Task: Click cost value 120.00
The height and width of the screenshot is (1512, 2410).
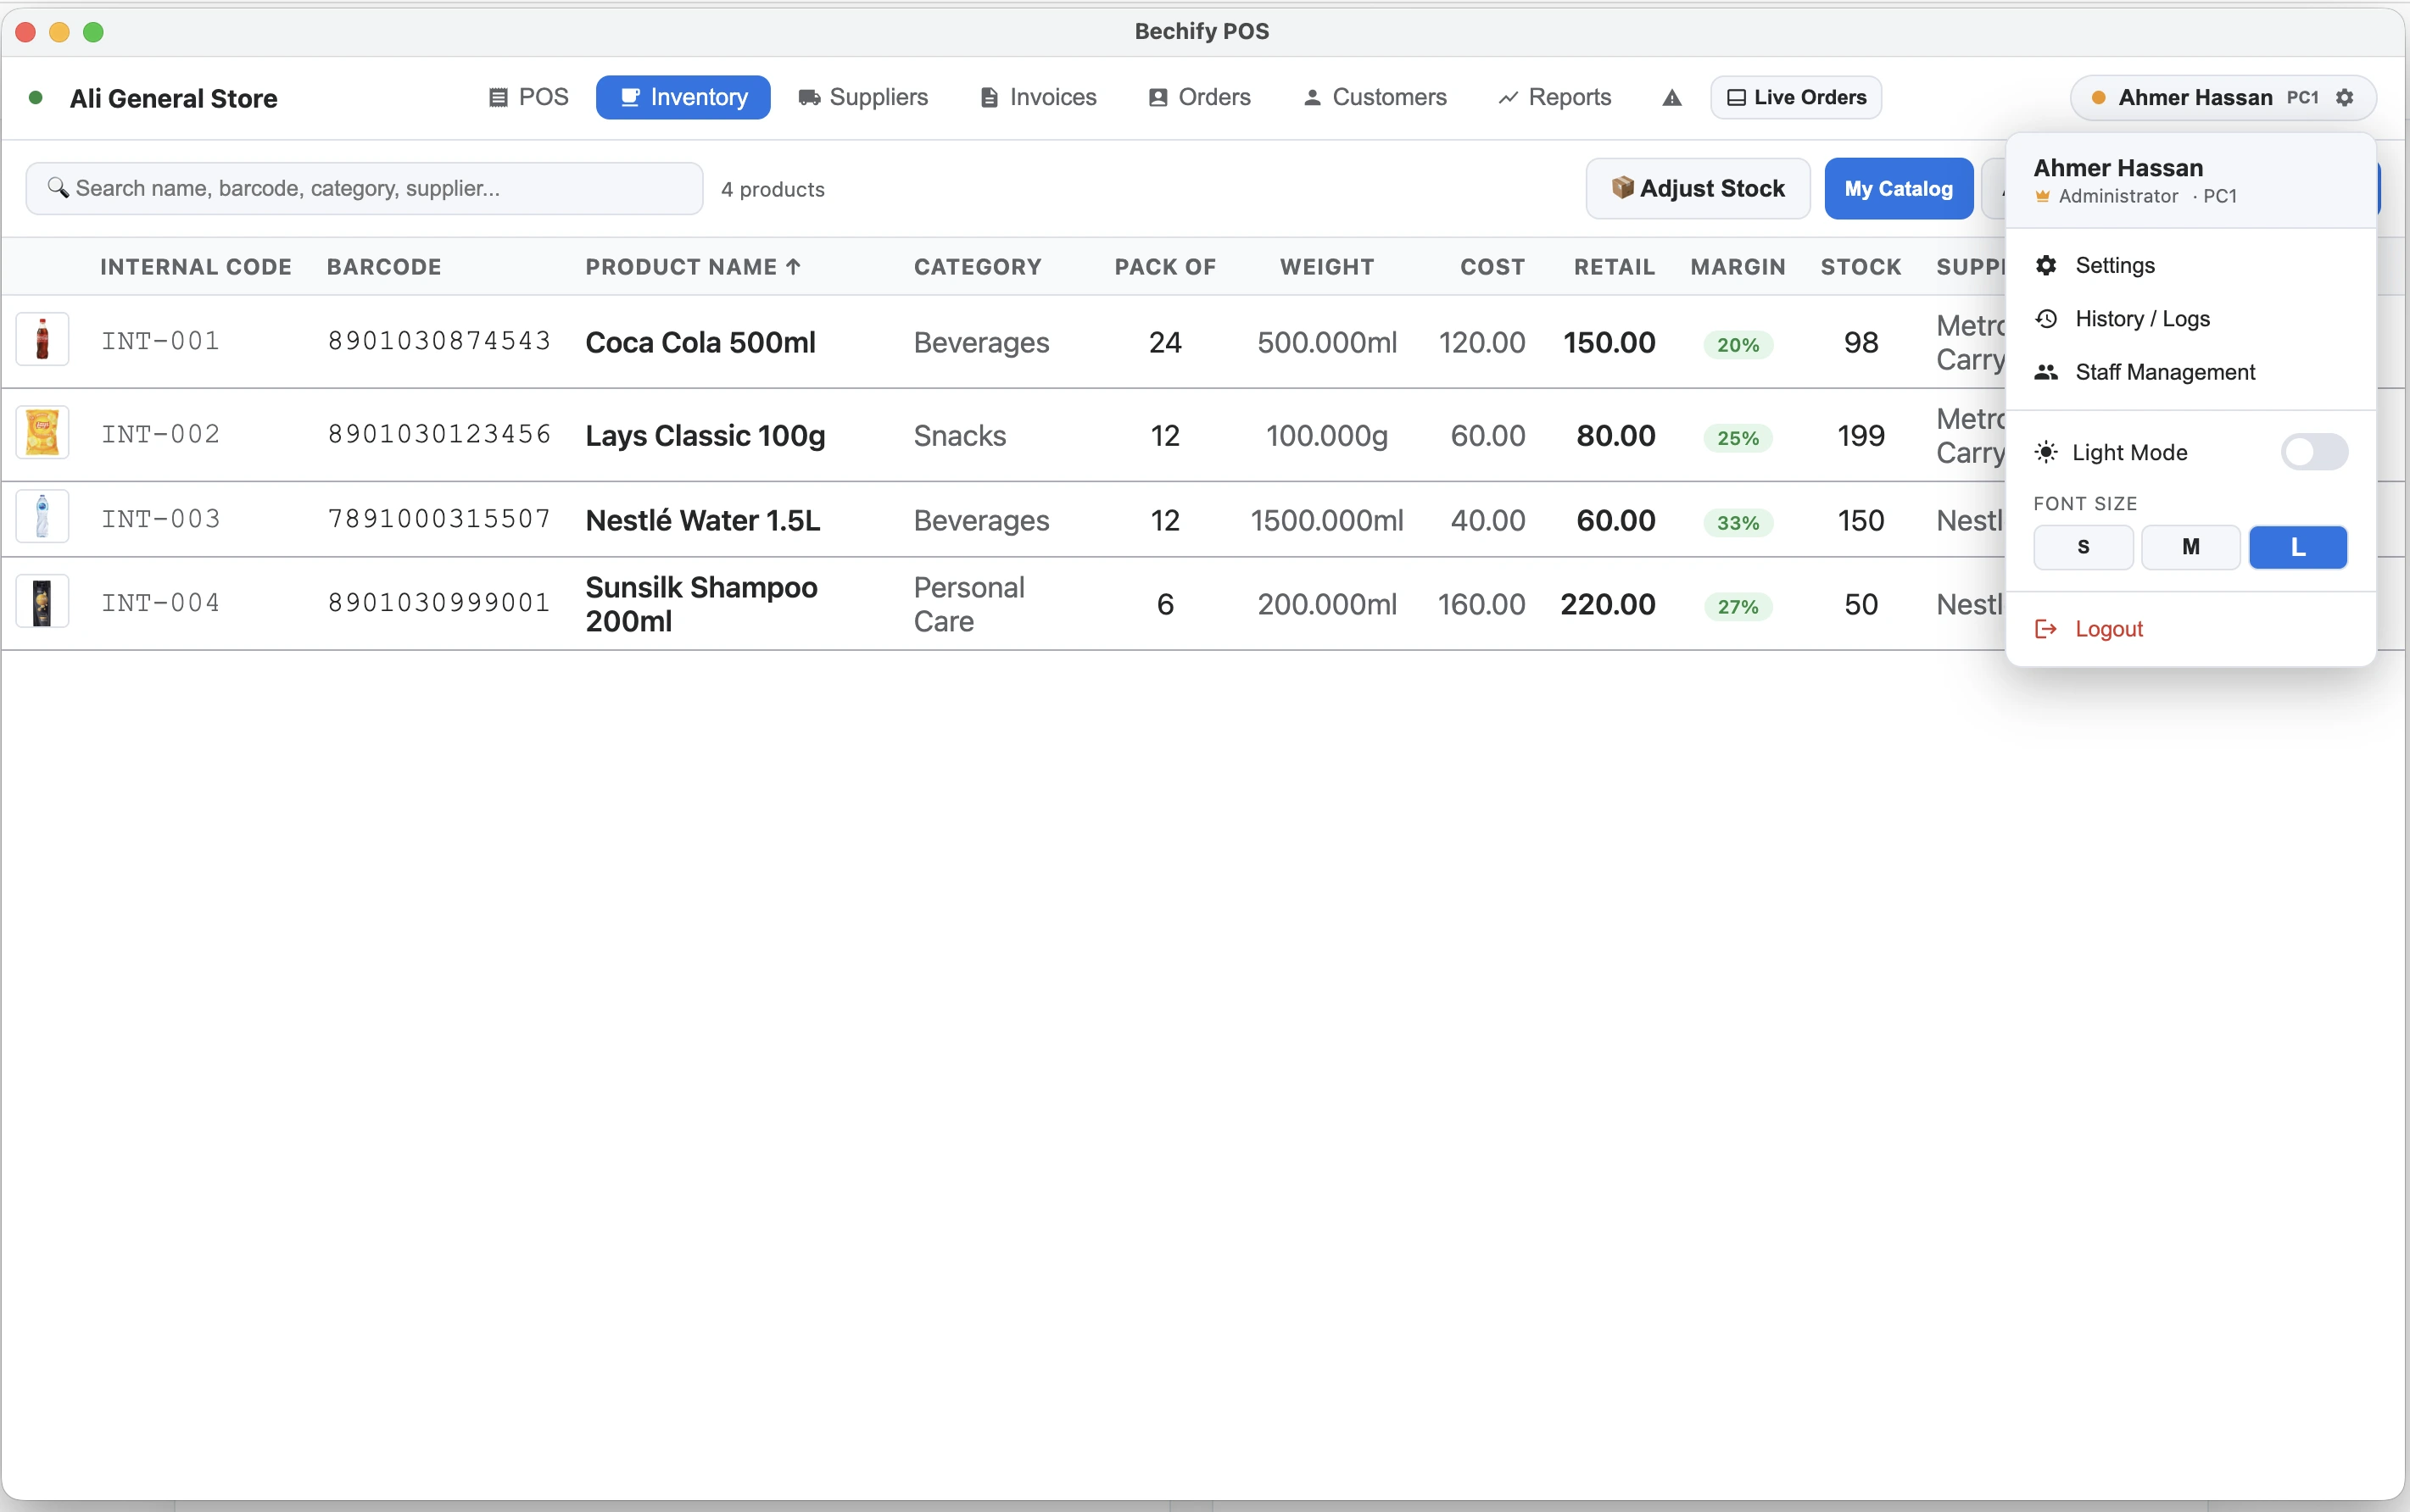Action: pos(1481,342)
